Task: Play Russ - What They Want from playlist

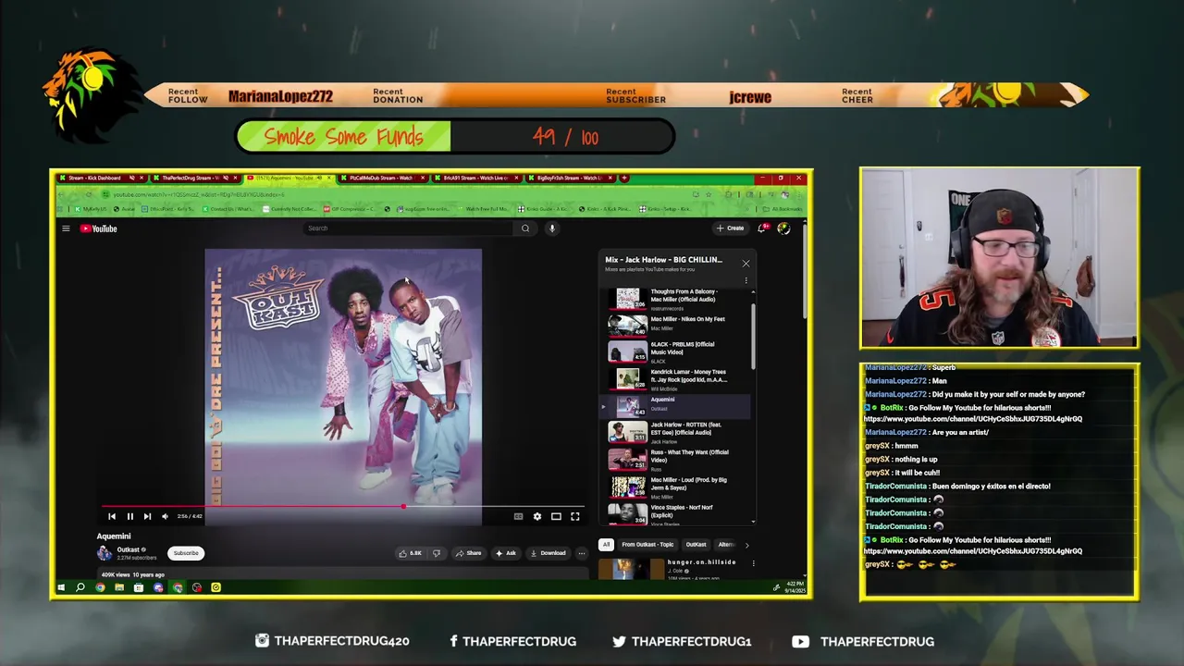Action: pos(675,459)
